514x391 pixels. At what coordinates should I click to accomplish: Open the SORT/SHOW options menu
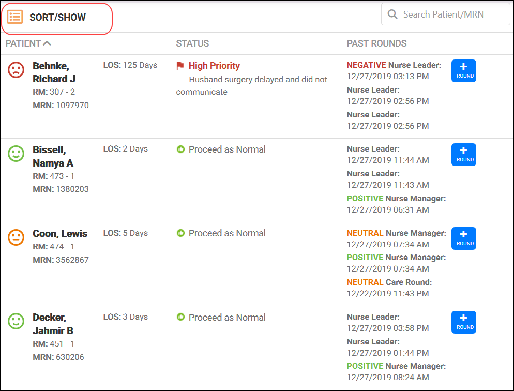57,18
